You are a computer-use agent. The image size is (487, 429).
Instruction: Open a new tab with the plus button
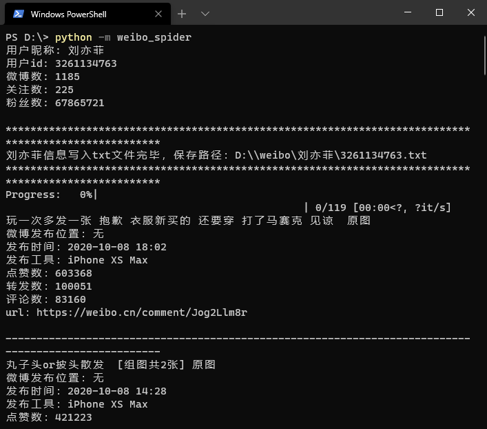pyautogui.click(x=182, y=13)
